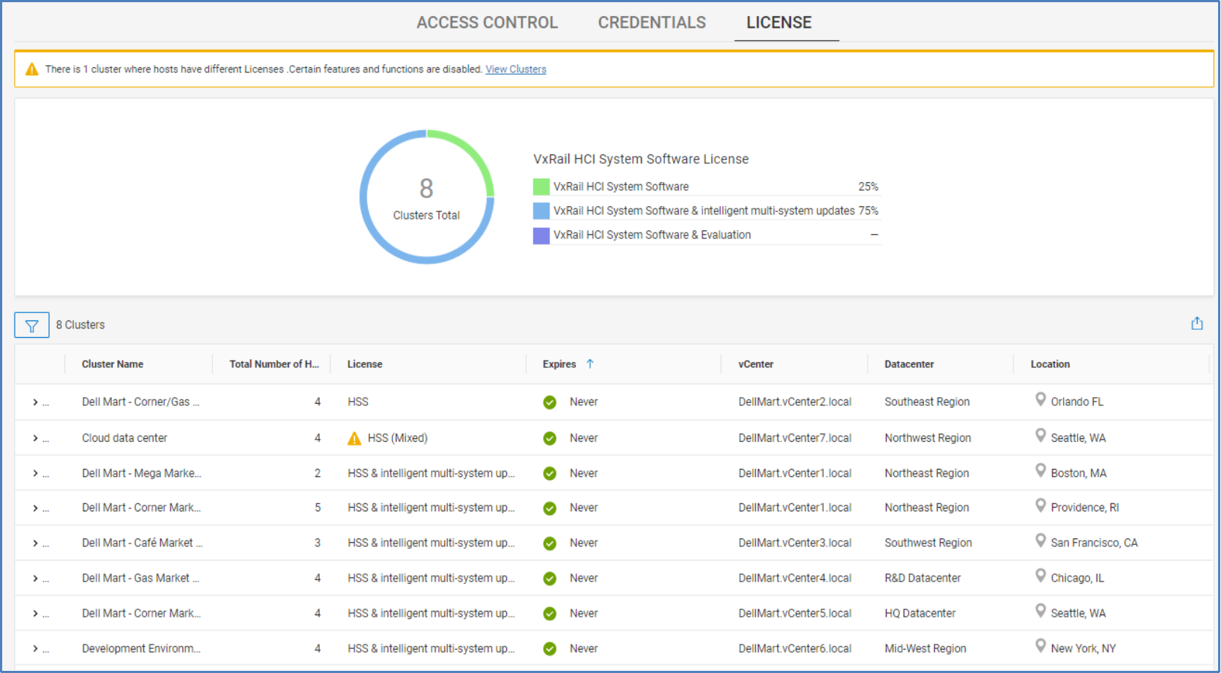
Task: Sort by Location column header
Action: click(1051, 364)
